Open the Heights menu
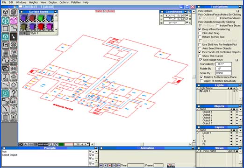The width and height of the screenshot is (244, 168). (33, 2)
